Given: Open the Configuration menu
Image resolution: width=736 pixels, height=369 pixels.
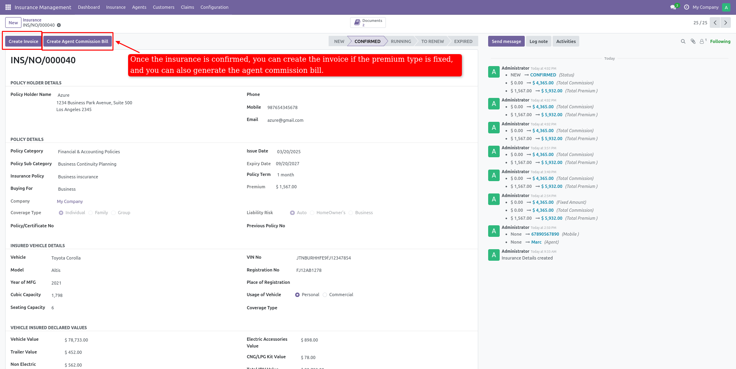Looking at the screenshot, I should (x=214, y=7).
